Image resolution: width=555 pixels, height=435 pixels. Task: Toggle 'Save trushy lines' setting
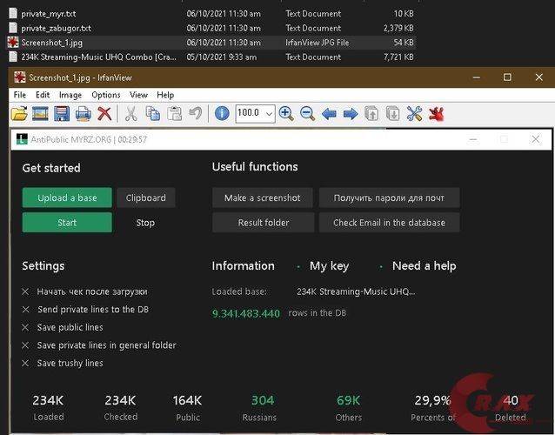[25, 363]
